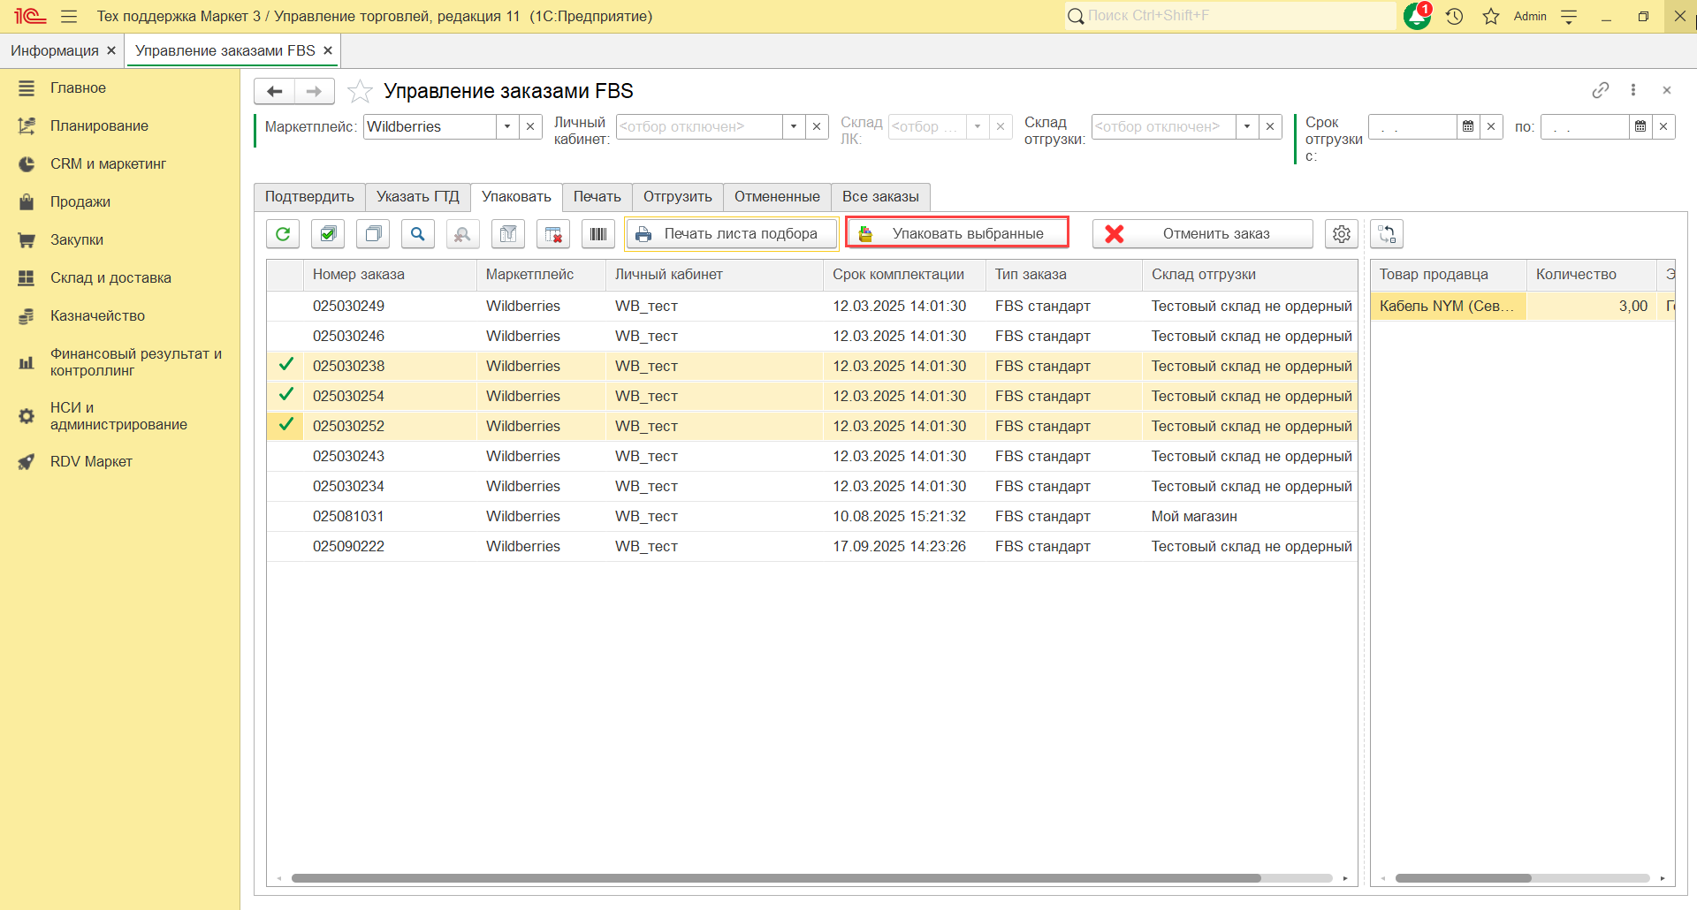Open the history clock icon
1697x910 pixels.
[x=1455, y=16]
